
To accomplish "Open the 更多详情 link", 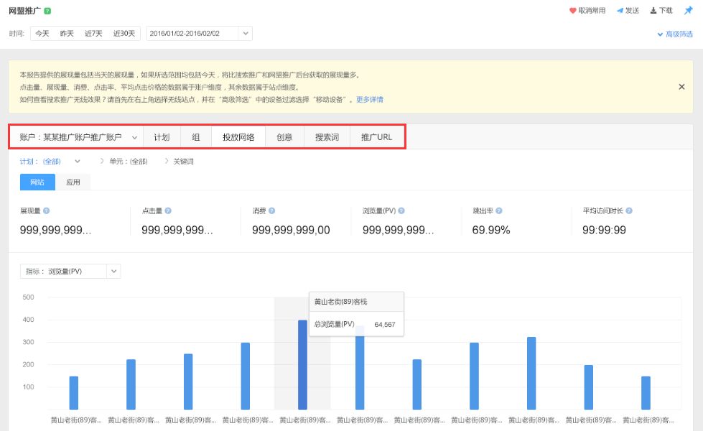I will (x=370, y=100).
